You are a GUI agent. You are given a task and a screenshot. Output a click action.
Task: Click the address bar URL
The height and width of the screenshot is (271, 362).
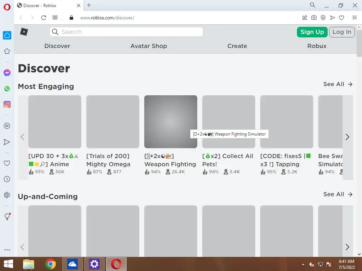point(107,18)
